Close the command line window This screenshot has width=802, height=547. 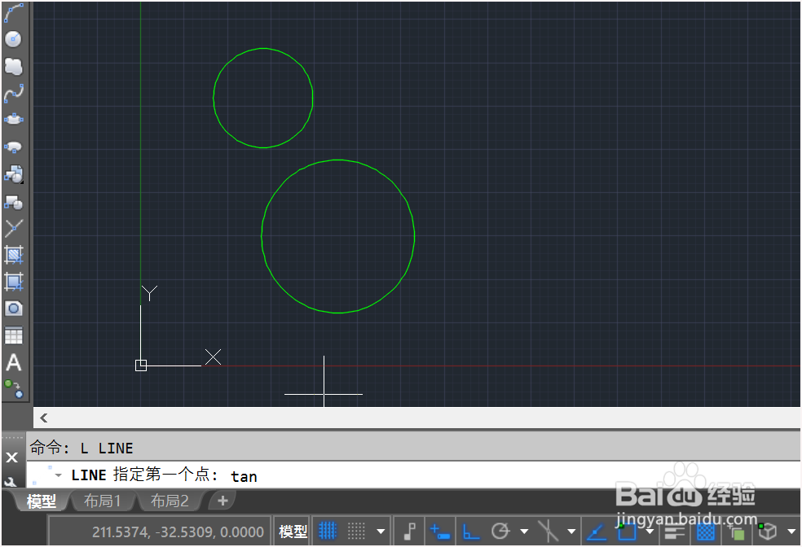click(x=11, y=457)
